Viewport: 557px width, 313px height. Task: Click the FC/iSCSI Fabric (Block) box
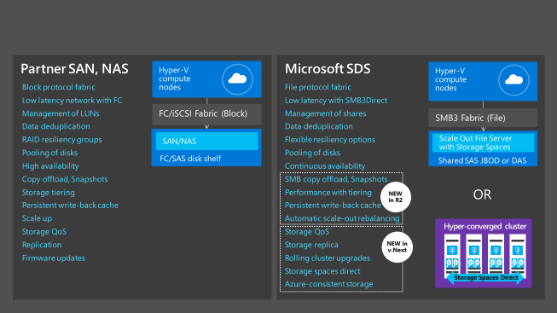[x=206, y=114]
